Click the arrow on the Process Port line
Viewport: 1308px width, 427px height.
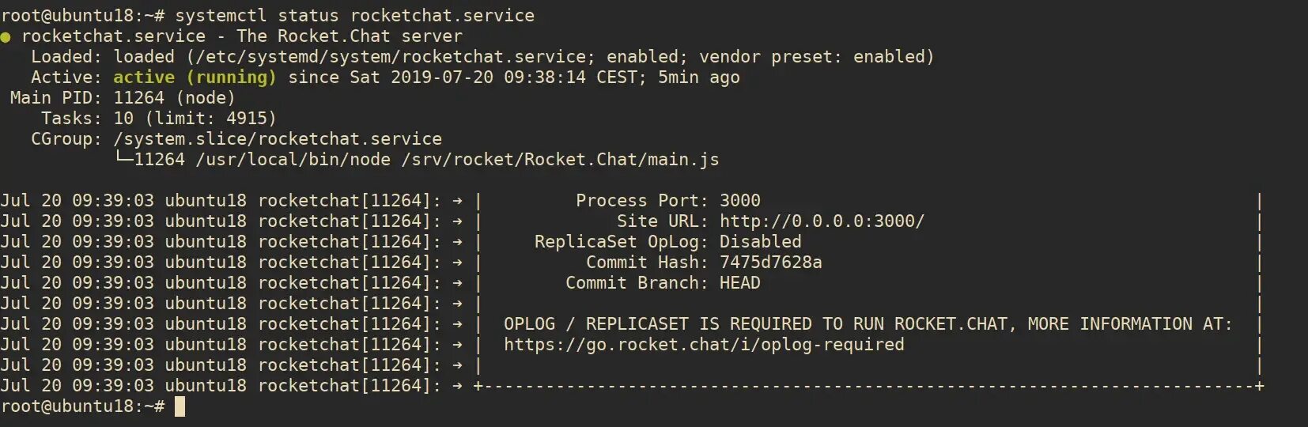[x=457, y=201]
